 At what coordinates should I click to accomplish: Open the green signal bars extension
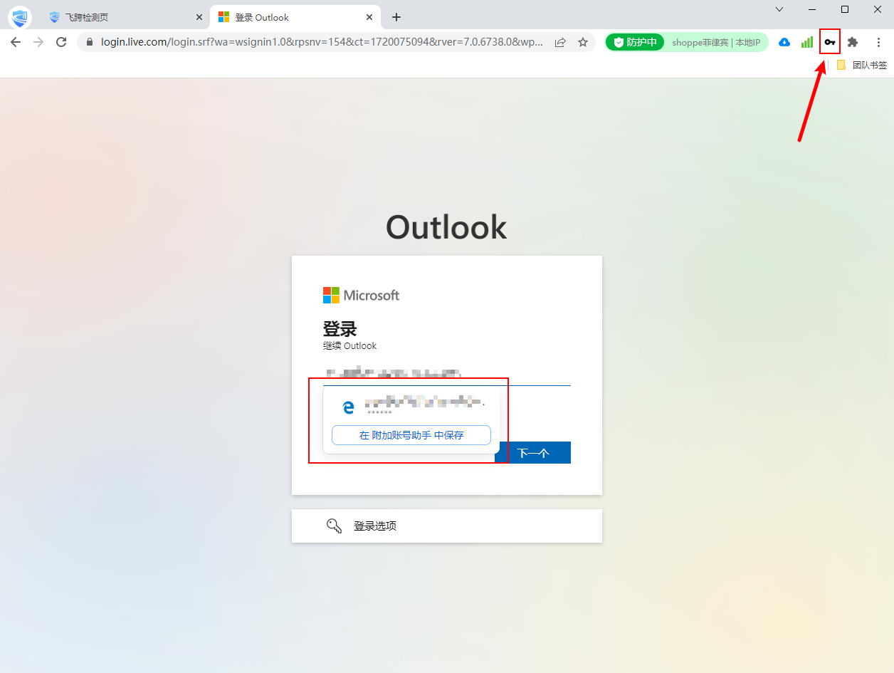tap(807, 42)
